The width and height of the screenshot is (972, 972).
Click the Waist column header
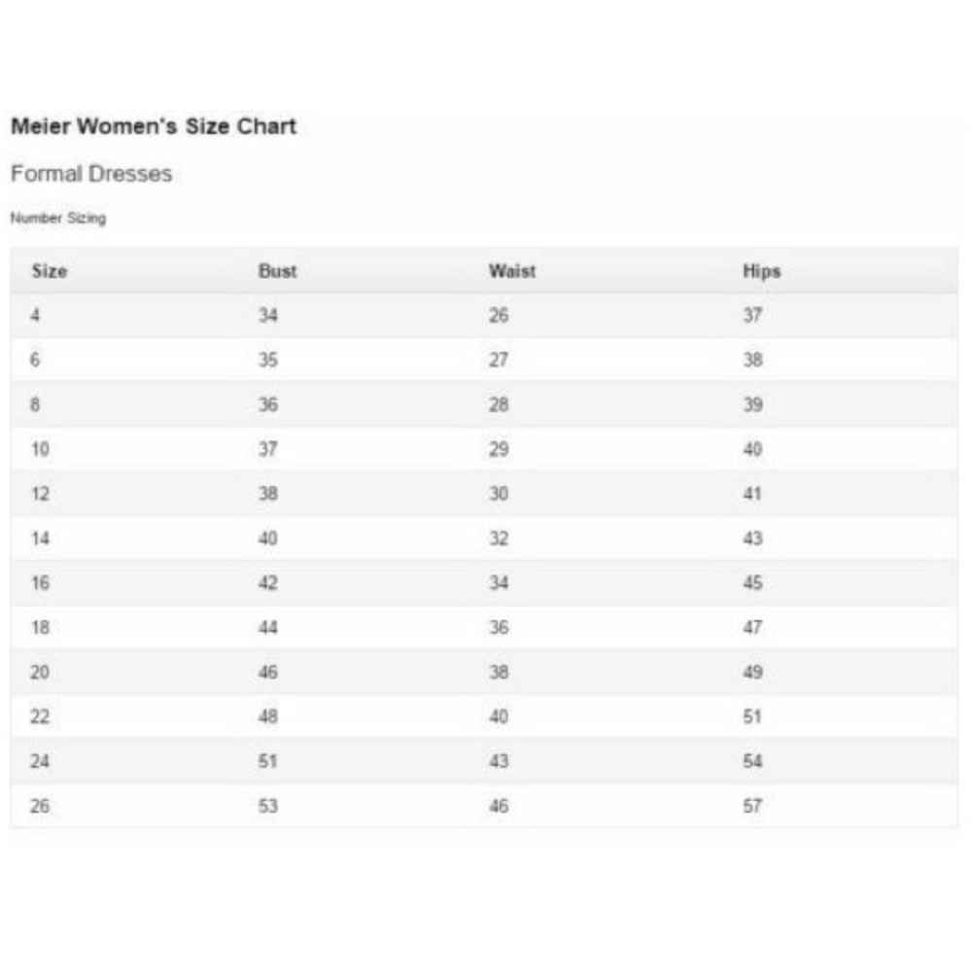click(512, 271)
